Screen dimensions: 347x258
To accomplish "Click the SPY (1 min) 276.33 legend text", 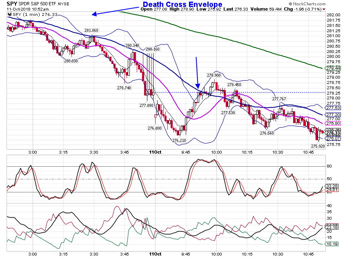I will pos(35,14).
